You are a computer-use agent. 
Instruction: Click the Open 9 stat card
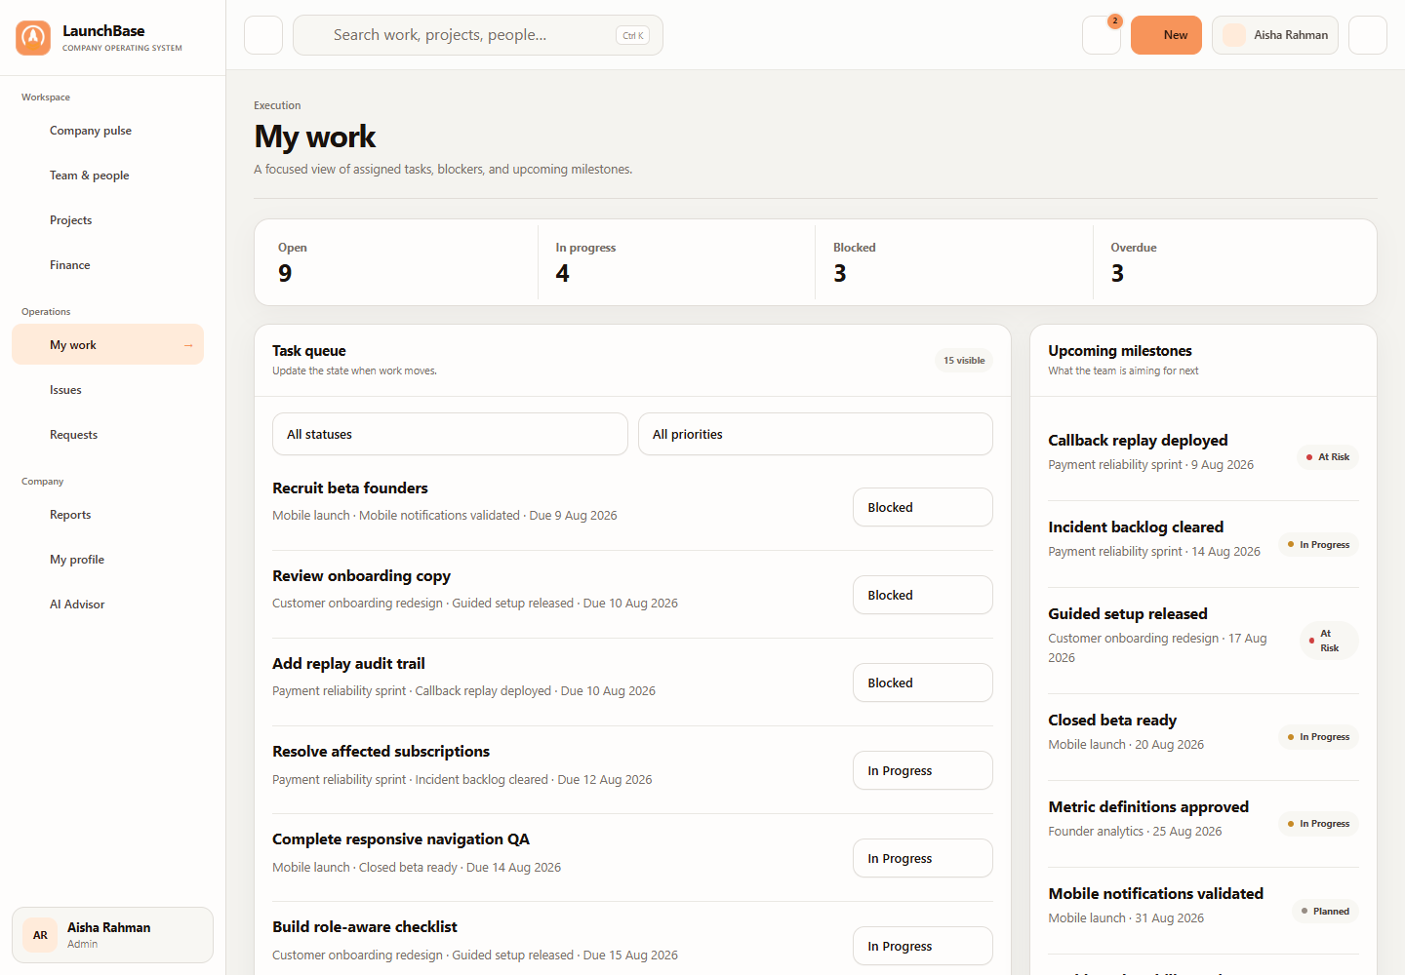[x=399, y=262]
